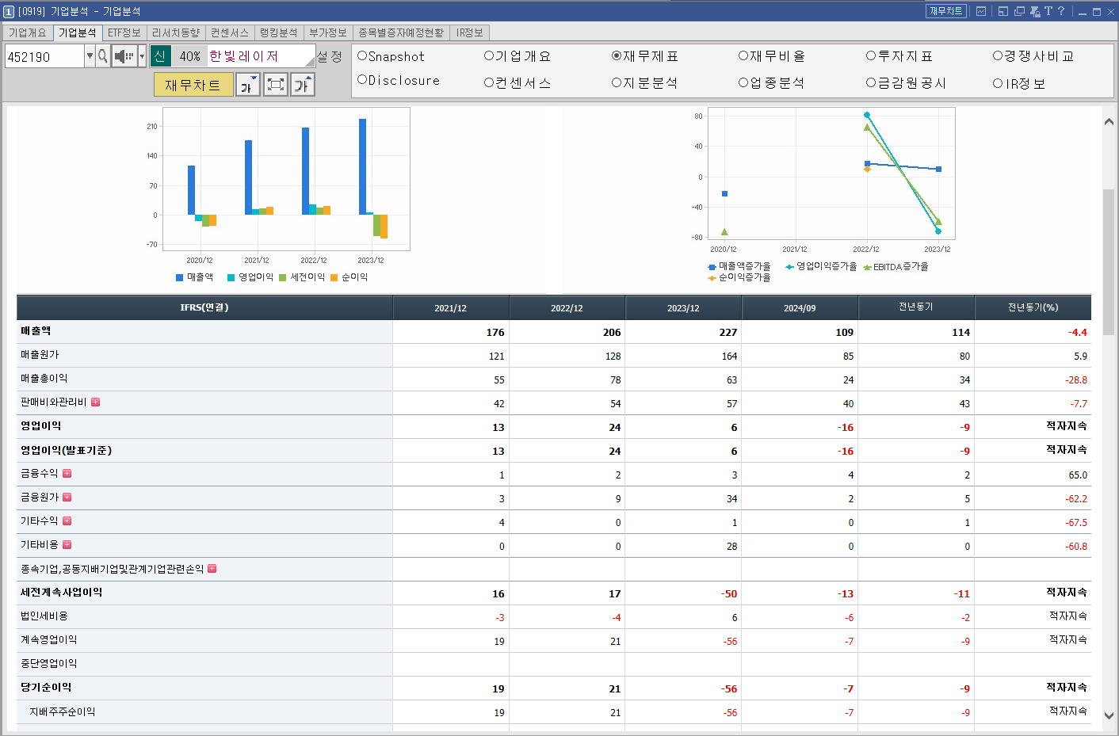Image resolution: width=1119 pixels, height=736 pixels.
Task: Switch to the ETF정보 tab
Action: (124, 32)
